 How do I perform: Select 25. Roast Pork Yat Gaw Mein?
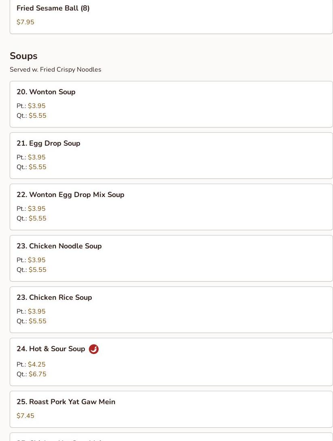pyautogui.click(x=171, y=409)
